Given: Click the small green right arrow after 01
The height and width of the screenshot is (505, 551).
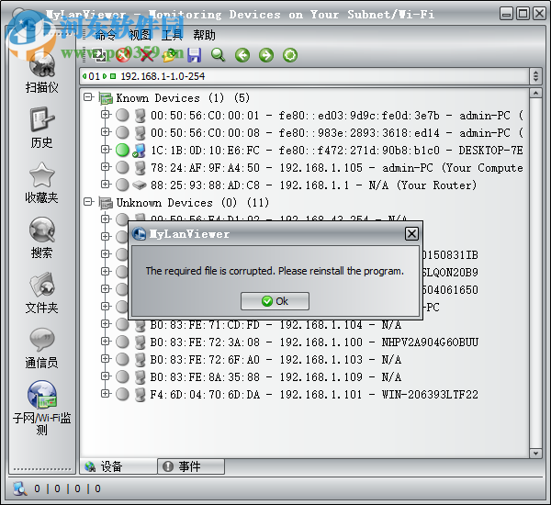Looking at the screenshot, I should 105,76.
